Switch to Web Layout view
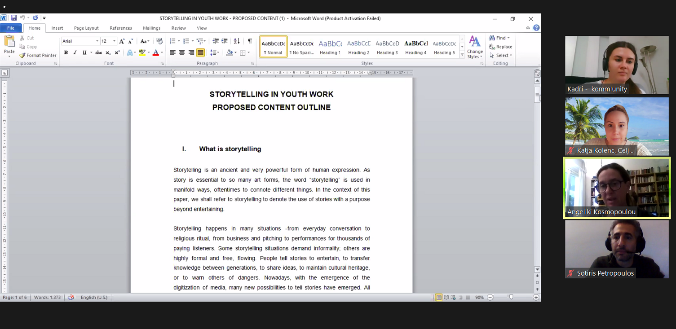 [x=453, y=298]
